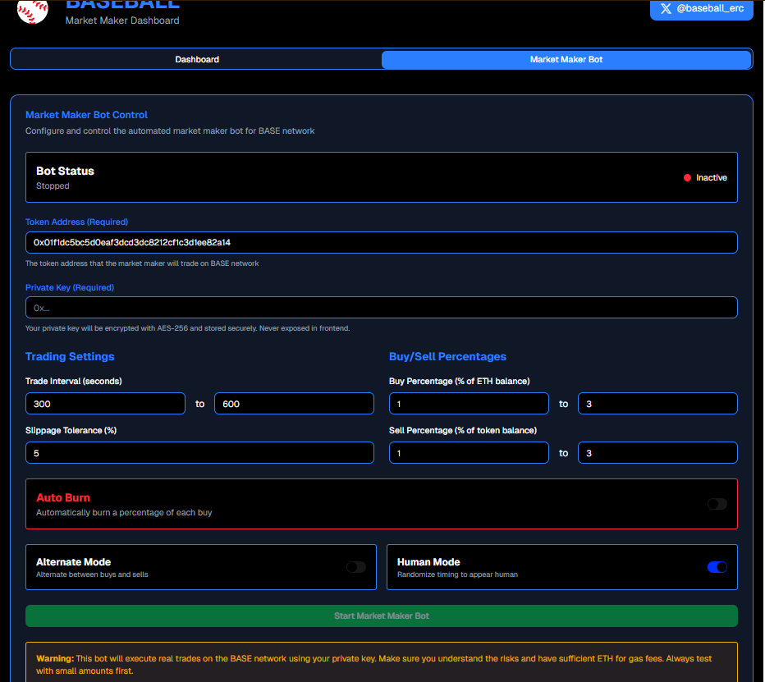This screenshot has height=682, width=765.
Task: Edit the maximum Buy Percentage field
Action: [x=657, y=404]
